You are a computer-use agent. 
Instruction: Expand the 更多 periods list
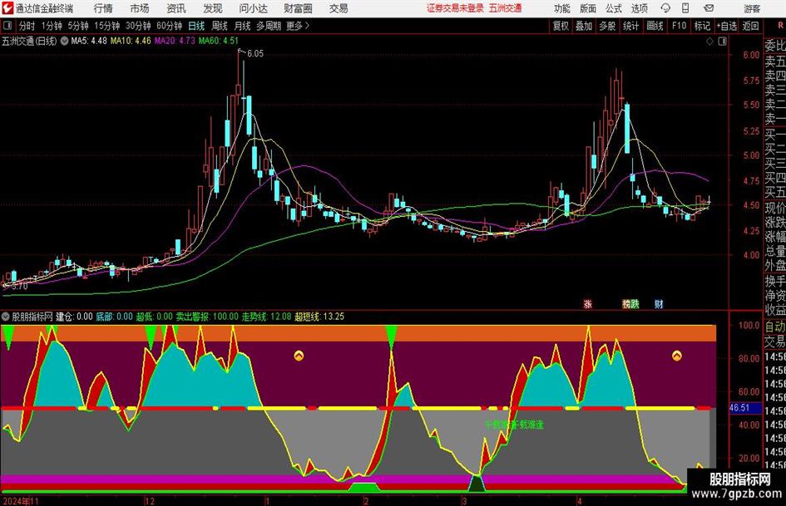coord(299,26)
